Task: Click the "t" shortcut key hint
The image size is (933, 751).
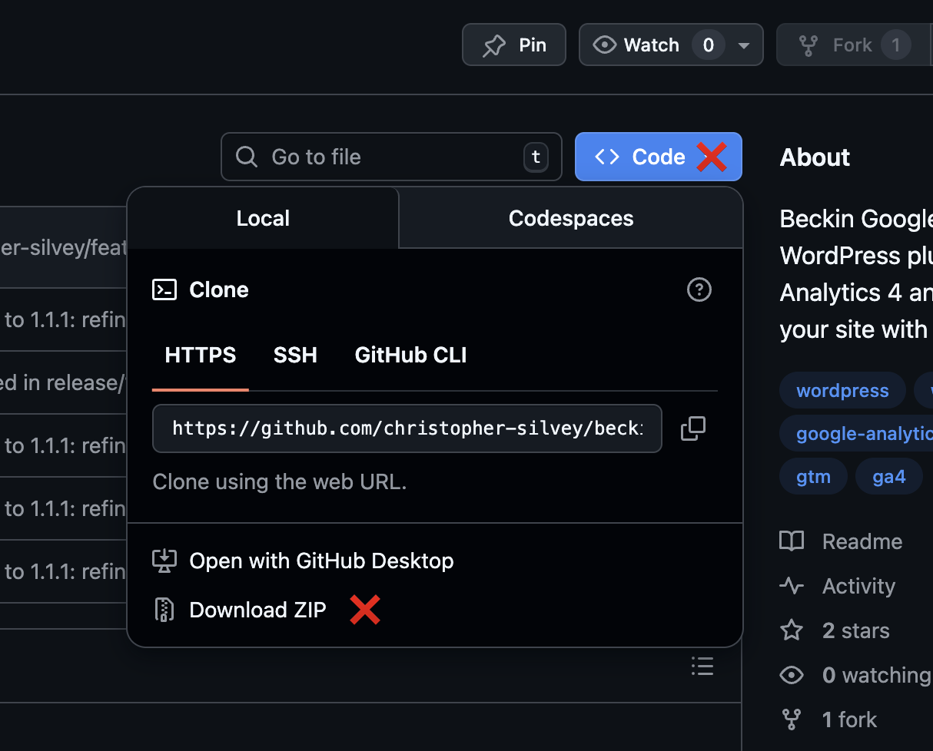Action: pyautogui.click(x=536, y=157)
